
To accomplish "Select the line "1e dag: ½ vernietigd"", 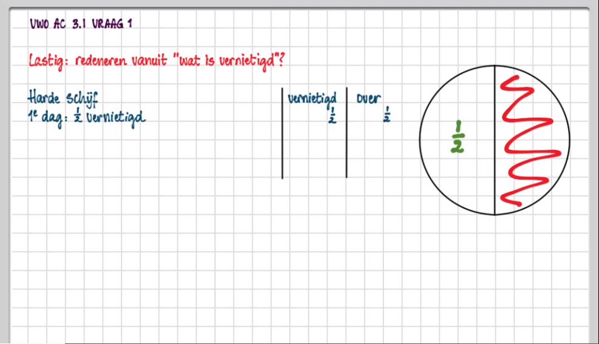I will (87, 118).
